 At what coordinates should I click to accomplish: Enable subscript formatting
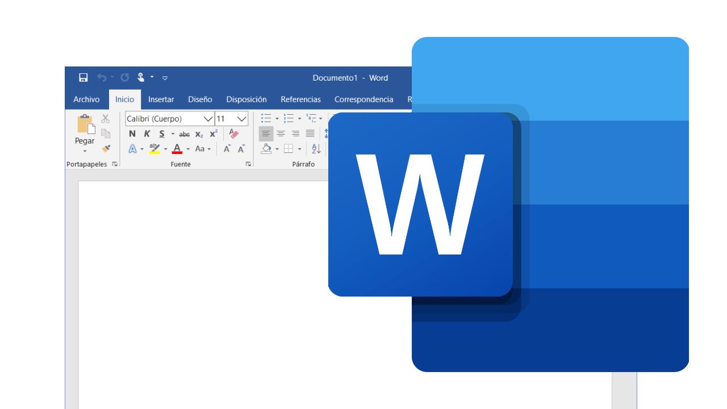pyautogui.click(x=199, y=134)
